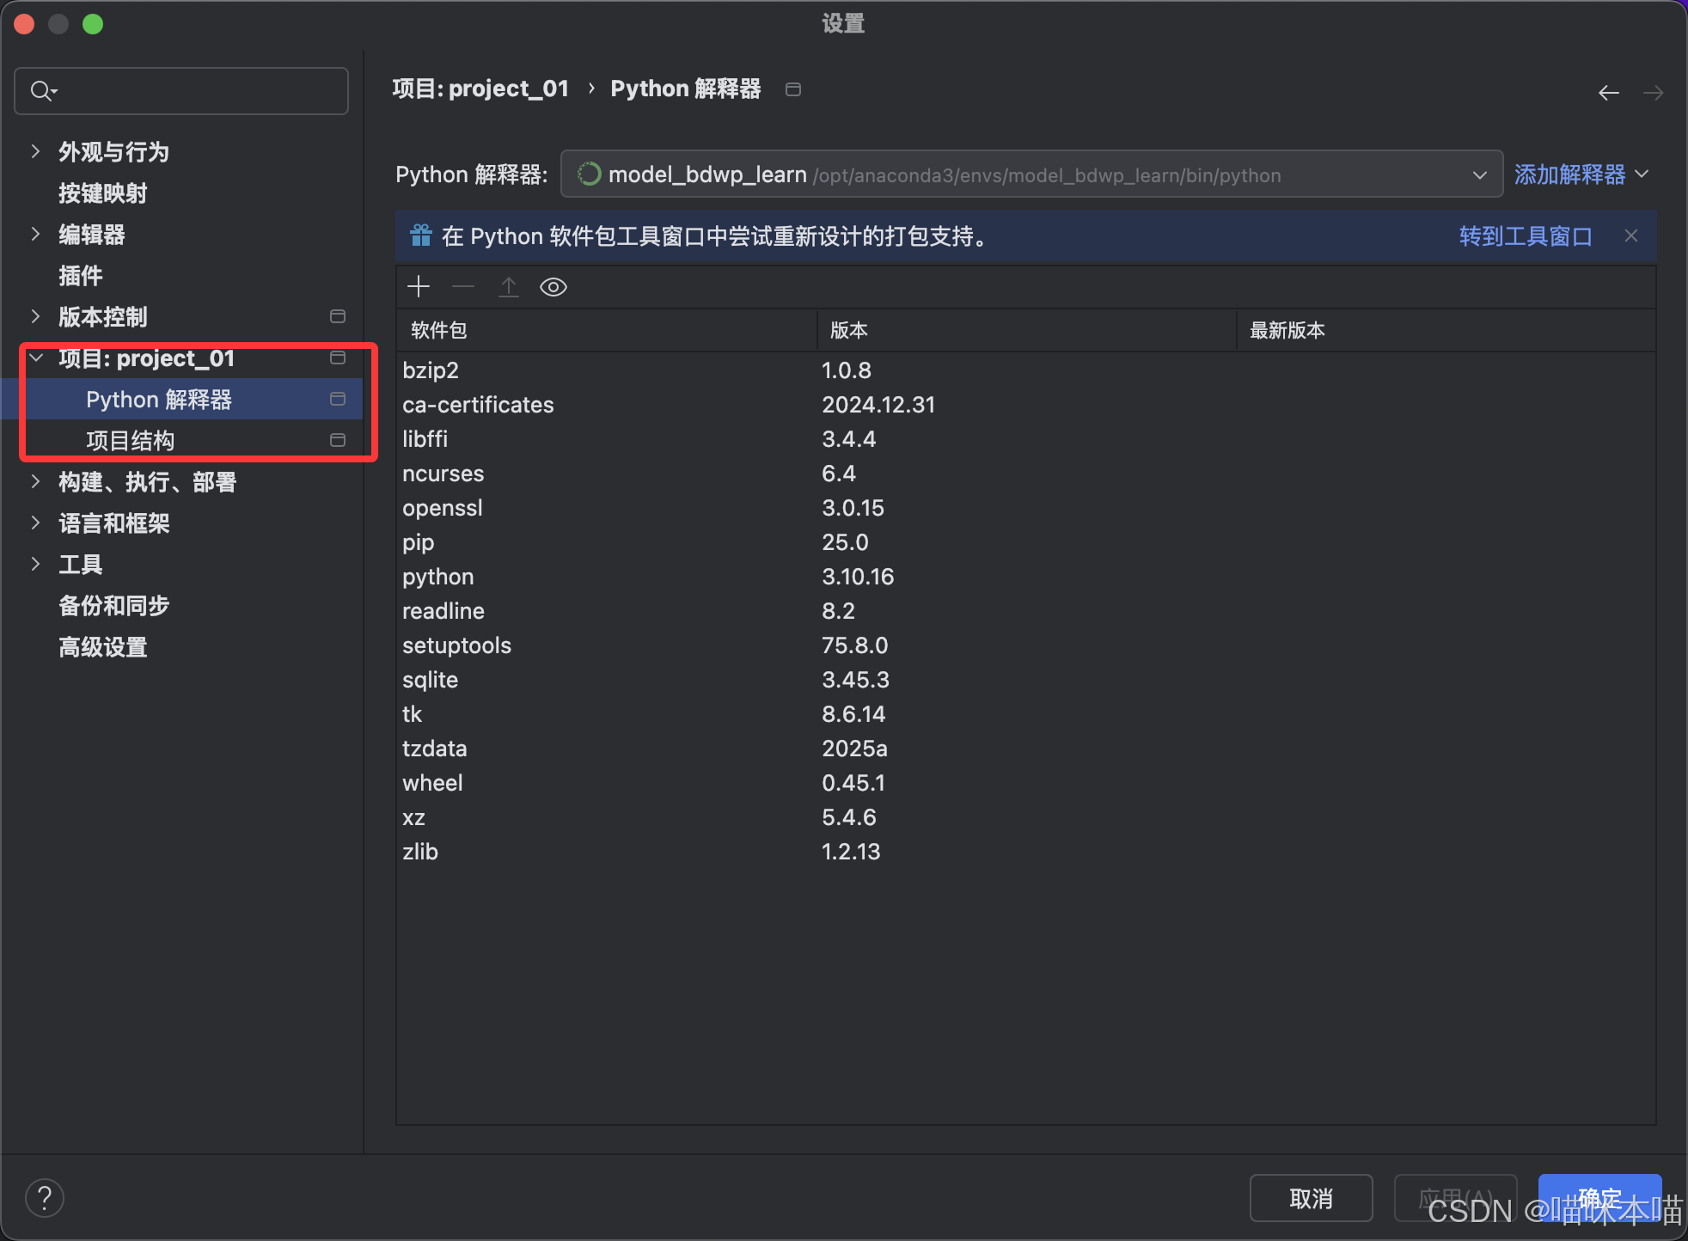Click the search magnifier icon in settings
Image resolution: width=1688 pixels, height=1241 pixels.
[41, 90]
